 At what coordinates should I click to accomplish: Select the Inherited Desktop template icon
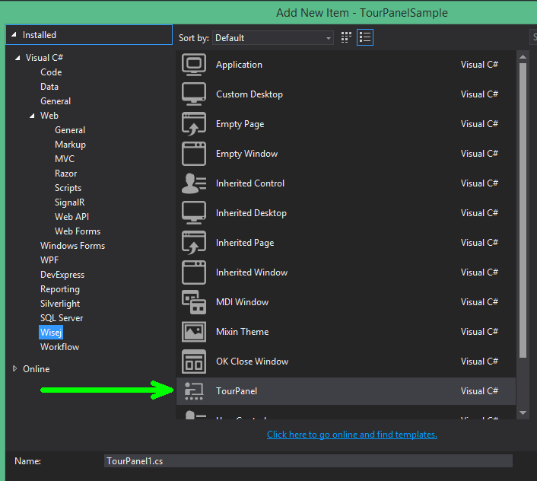pyautogui.click(x=194, y=213)
